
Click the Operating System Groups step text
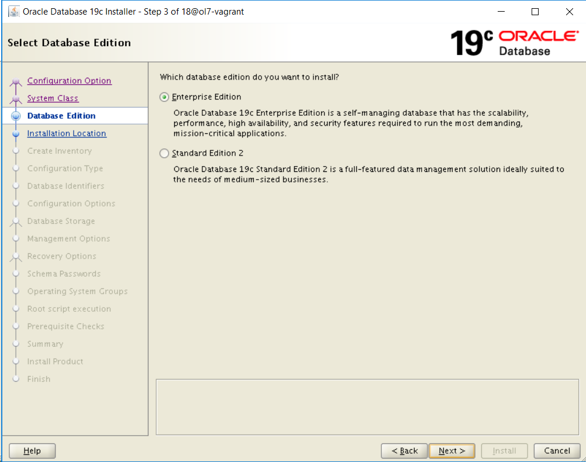click(77, 292)
